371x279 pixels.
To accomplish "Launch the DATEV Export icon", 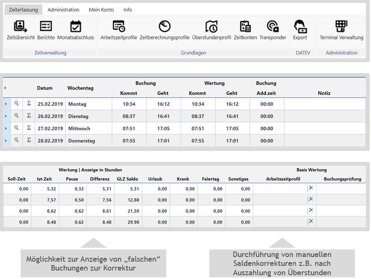I will [300, 26].
